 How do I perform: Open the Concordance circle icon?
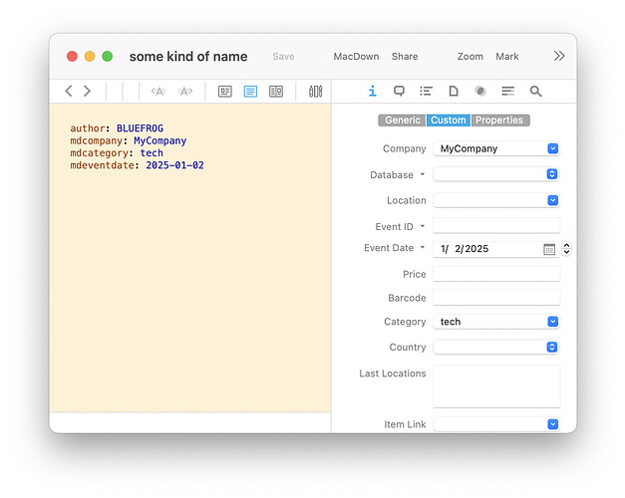point(480,92)
